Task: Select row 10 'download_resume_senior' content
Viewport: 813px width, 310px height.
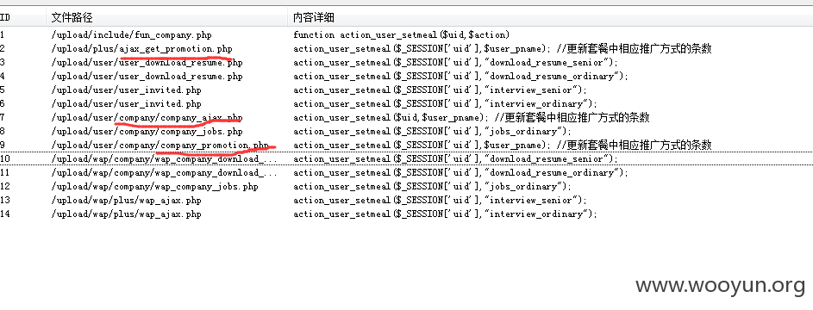Action: pyautogui.click(x=456, y=159)
